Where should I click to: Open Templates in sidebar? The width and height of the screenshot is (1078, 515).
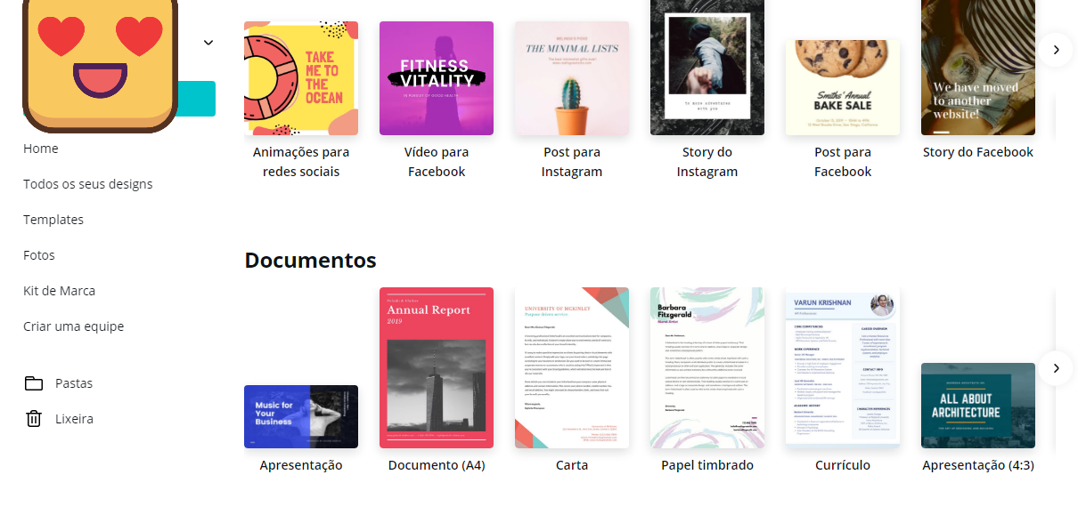[53, 220]
